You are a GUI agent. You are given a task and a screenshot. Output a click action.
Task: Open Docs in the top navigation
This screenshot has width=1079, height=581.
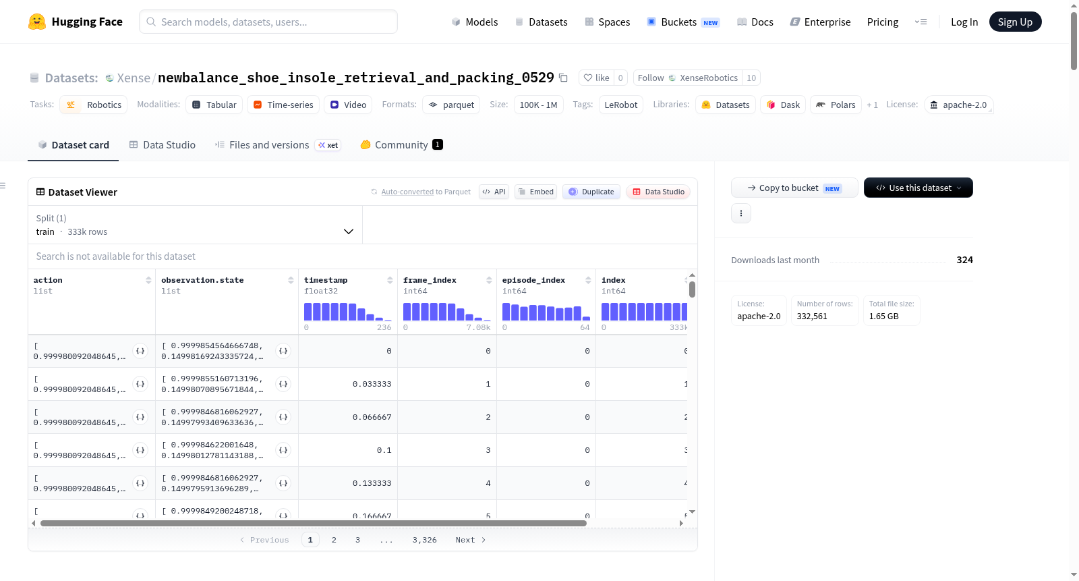coord(755,22)
